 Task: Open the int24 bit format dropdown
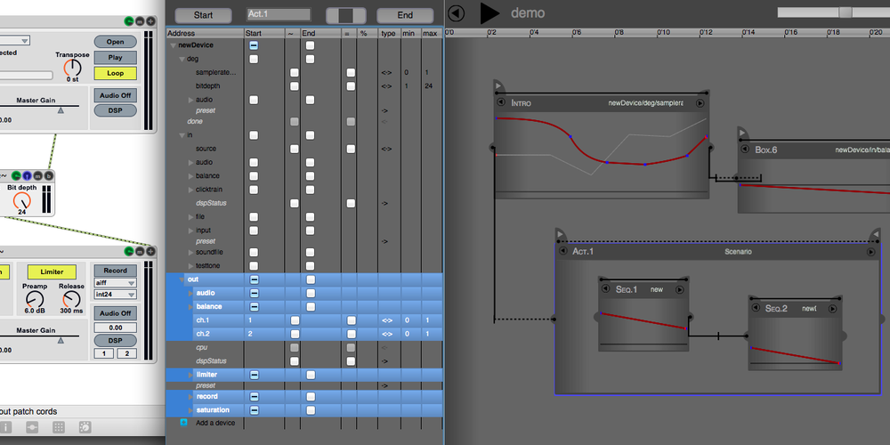pyautogui.click(x=115, y=295)
